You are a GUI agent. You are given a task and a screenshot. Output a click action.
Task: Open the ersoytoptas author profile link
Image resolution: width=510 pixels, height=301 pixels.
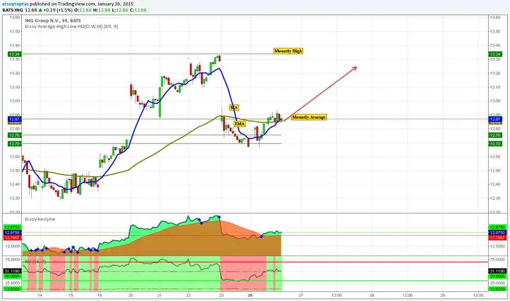pyautogui.click(x=15, y=4)
